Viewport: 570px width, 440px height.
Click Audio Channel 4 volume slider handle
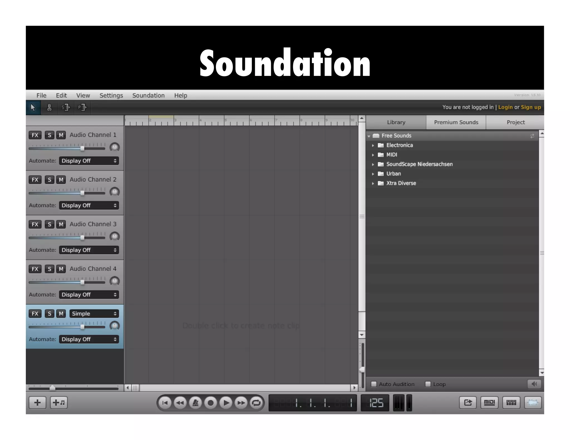[82, 282]
